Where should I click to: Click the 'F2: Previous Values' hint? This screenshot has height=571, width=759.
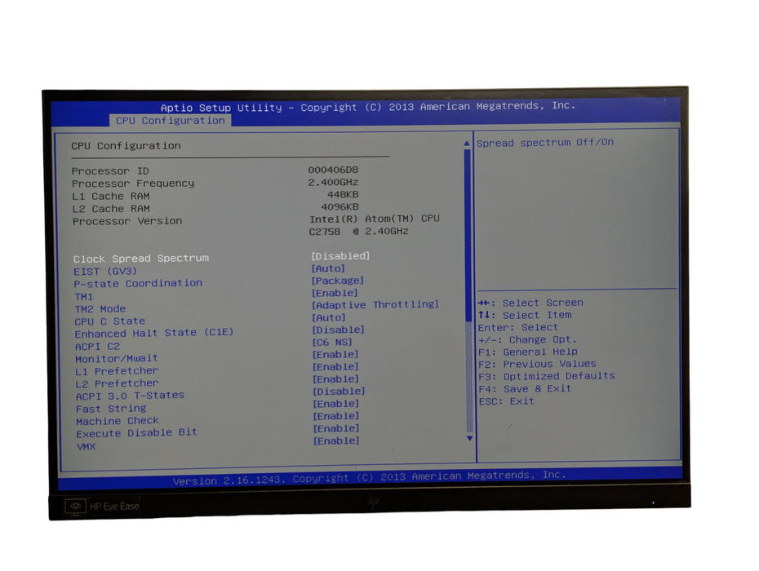pyautogui.click(x=537, y=364)
